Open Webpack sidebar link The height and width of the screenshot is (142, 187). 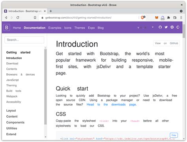tap(12, 96)
